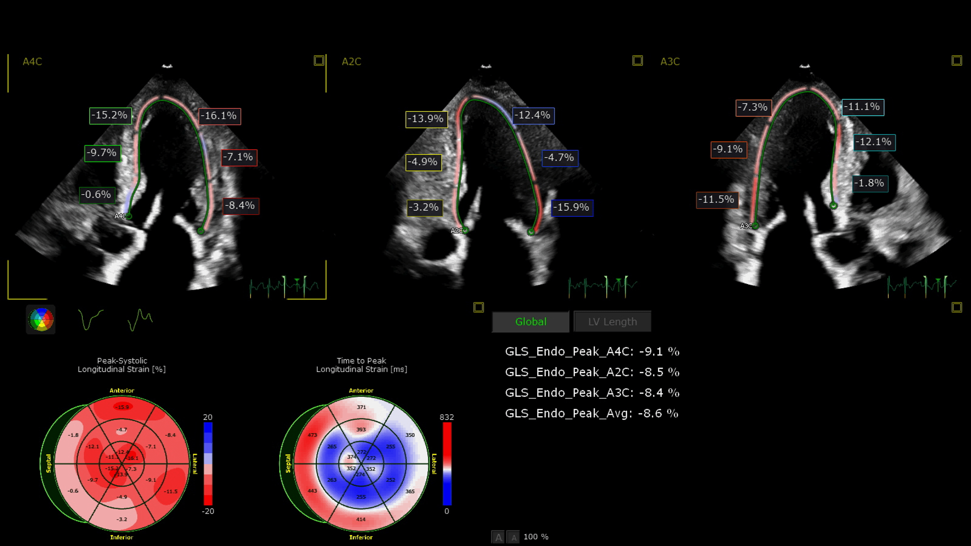Click the A4C view label
The image size is (971, 546).
[32, 62]
